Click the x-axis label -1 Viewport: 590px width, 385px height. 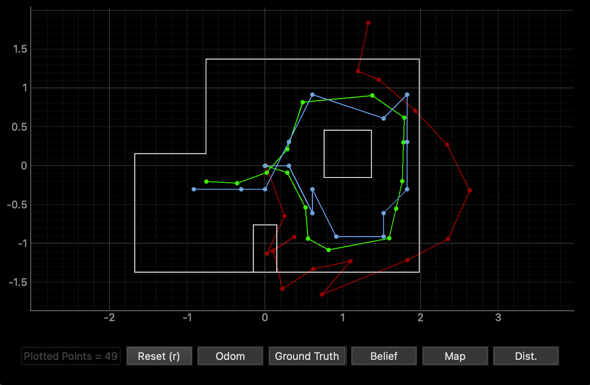tap(187, 318)
